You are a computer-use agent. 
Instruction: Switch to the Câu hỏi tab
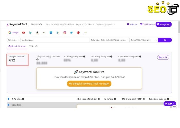(33, 46)
